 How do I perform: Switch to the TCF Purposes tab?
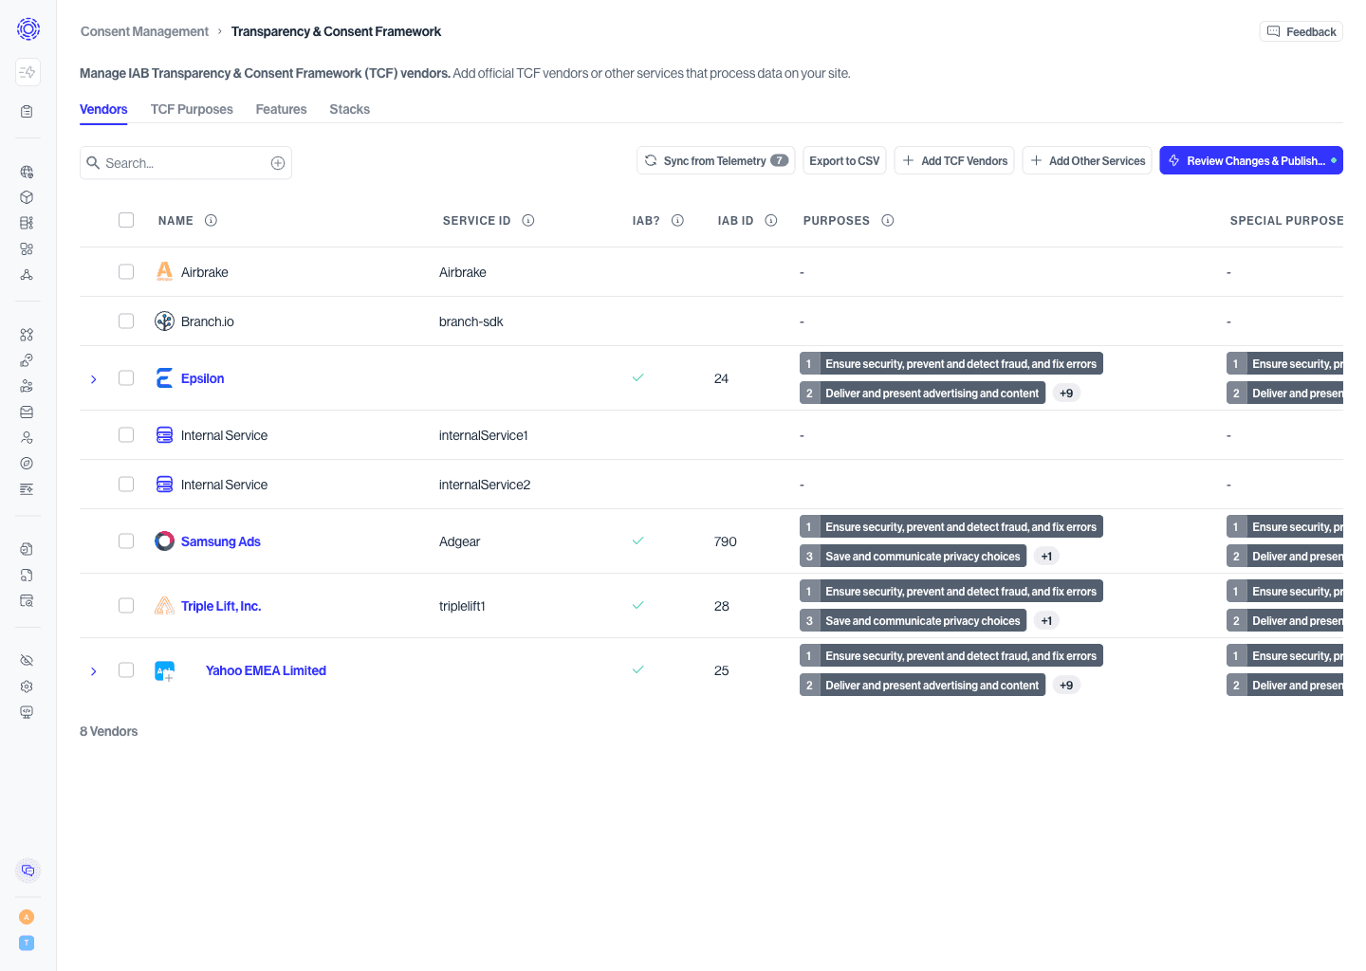coord(192,109)
